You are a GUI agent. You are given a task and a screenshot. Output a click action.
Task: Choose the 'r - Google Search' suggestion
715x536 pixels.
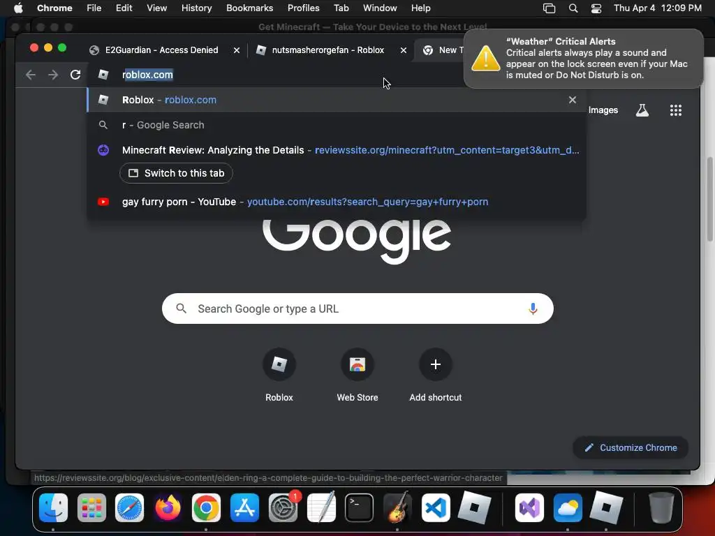[x=337, y=125]
